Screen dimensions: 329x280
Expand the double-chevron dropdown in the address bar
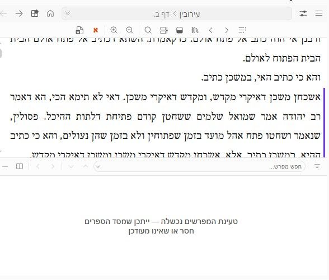[68, 13]
